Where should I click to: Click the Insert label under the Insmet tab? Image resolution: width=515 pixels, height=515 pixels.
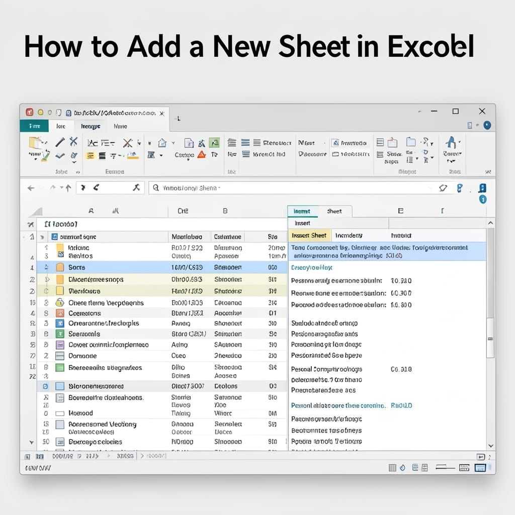[302, 223]
